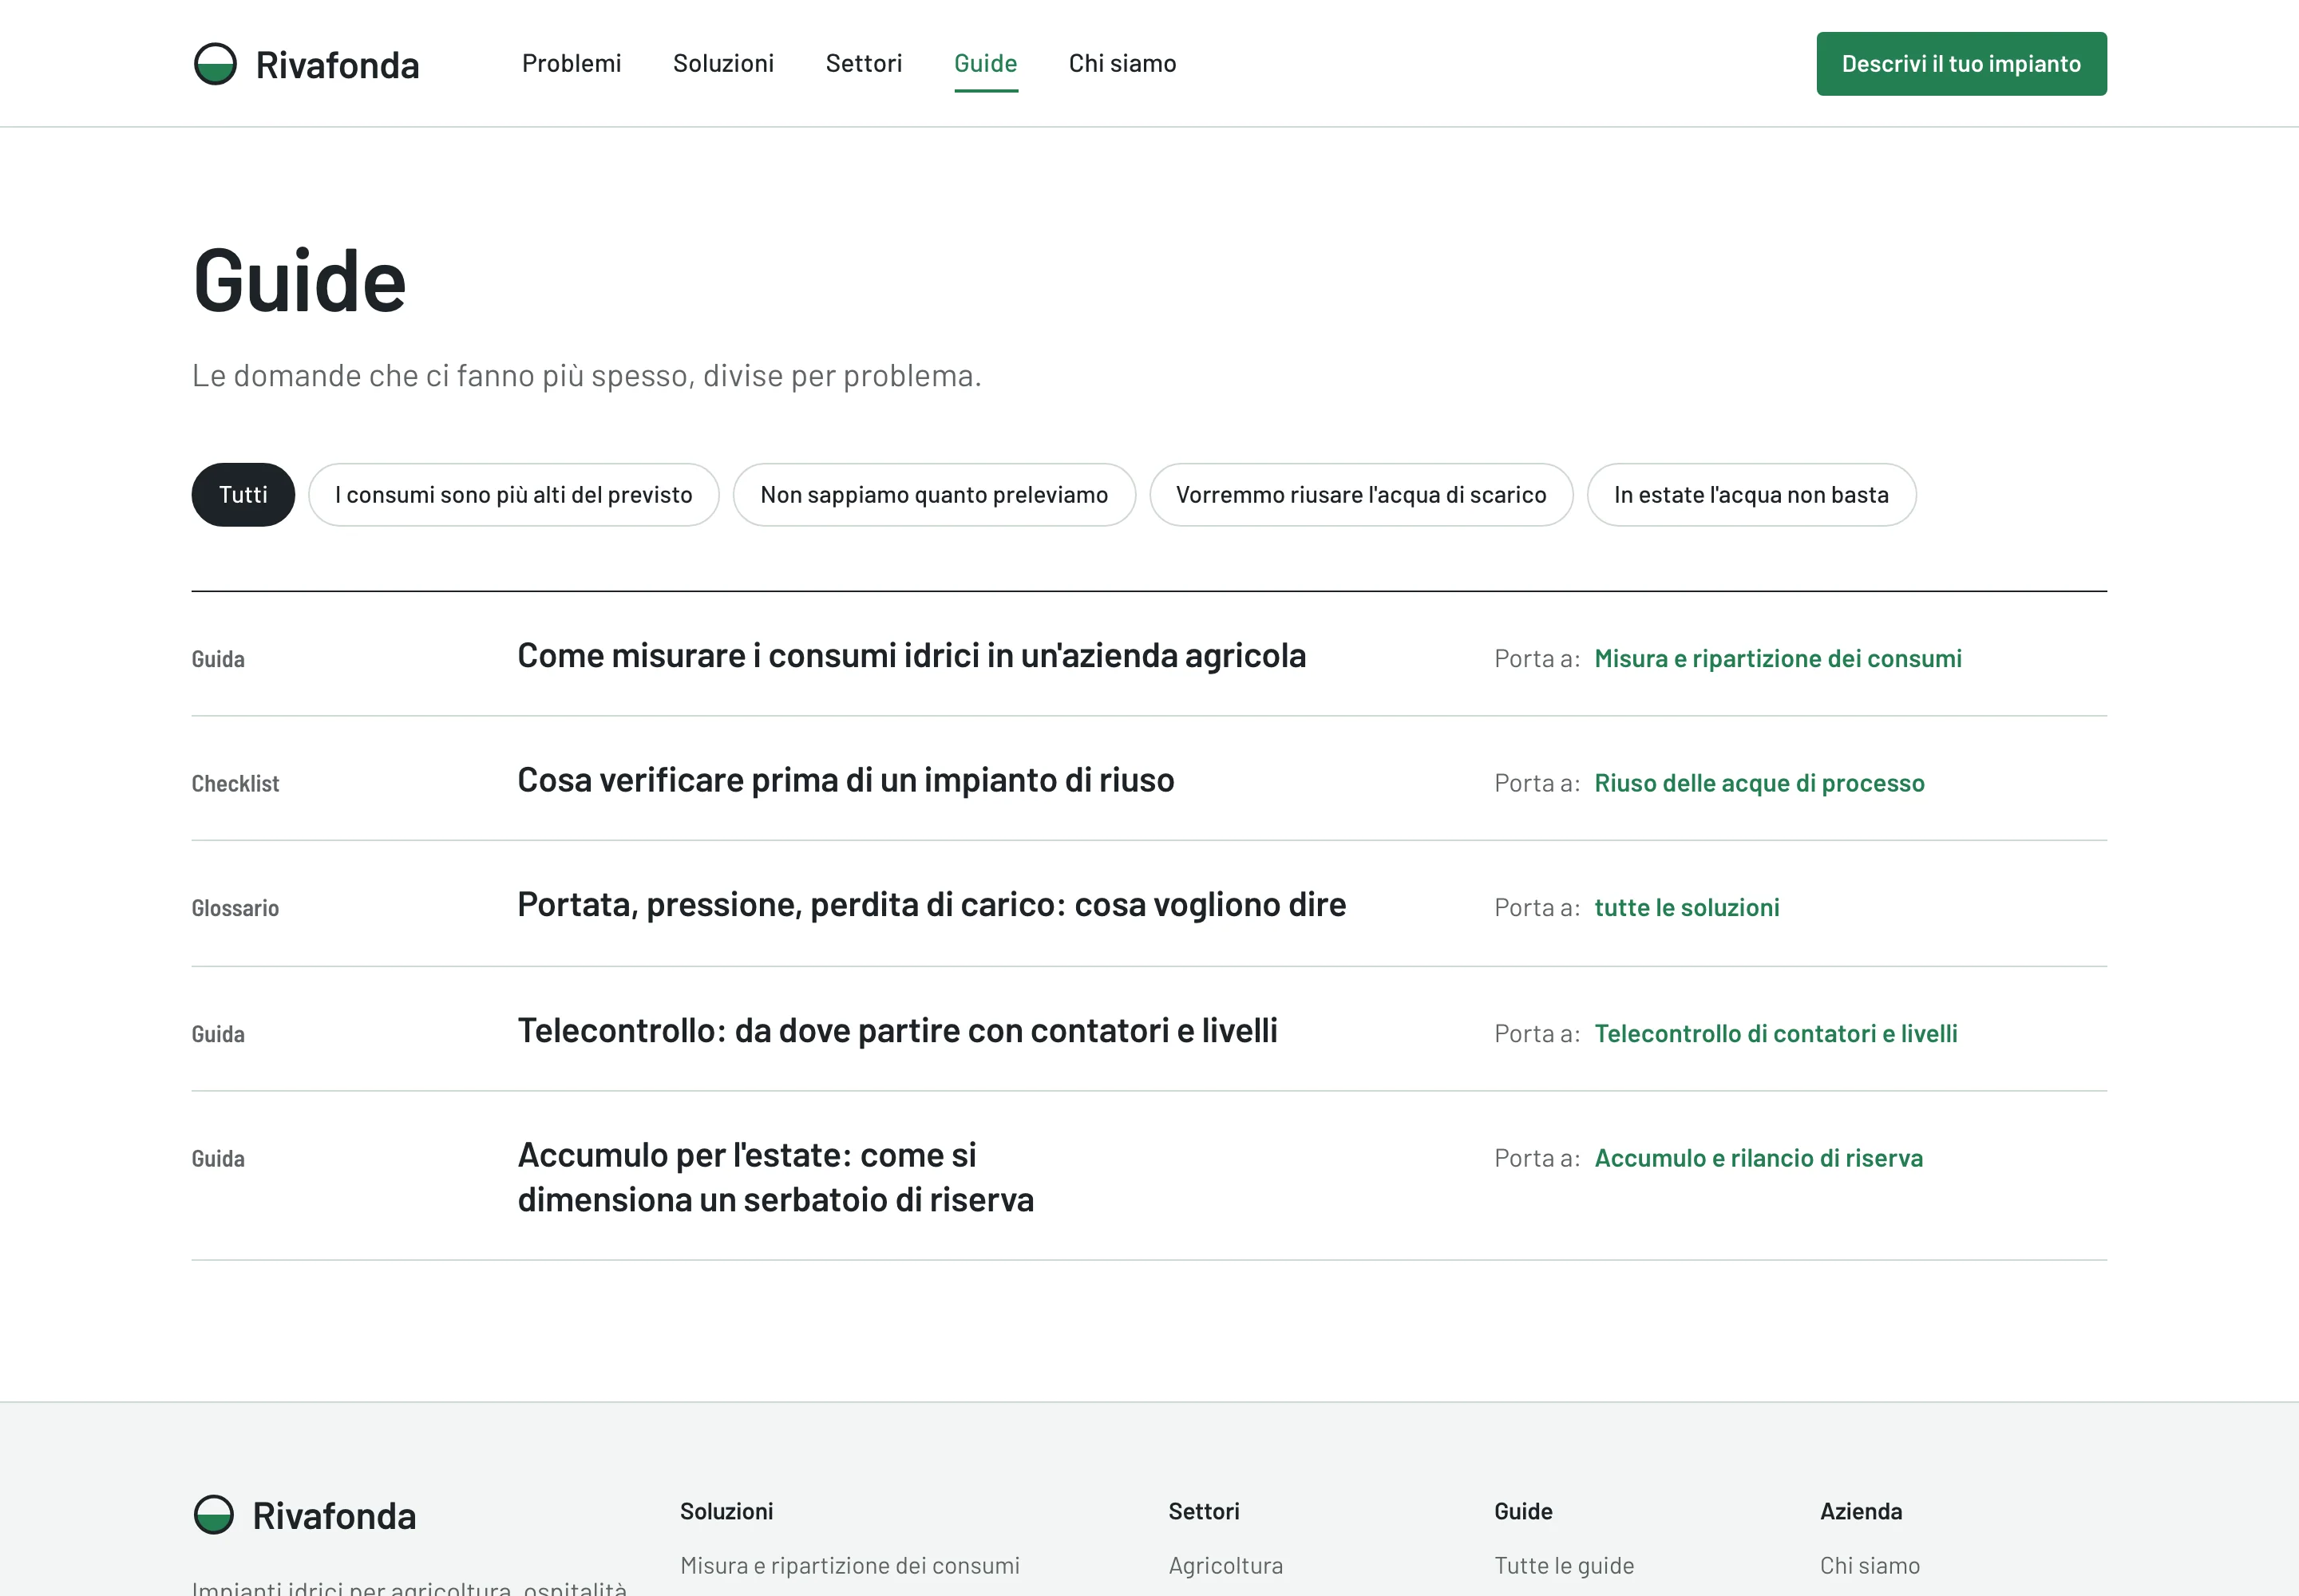This screenshot has height=1596, width=2299.
Task: Click the Rivafonda logo icon in footer
Action: tap(214, 1515)
